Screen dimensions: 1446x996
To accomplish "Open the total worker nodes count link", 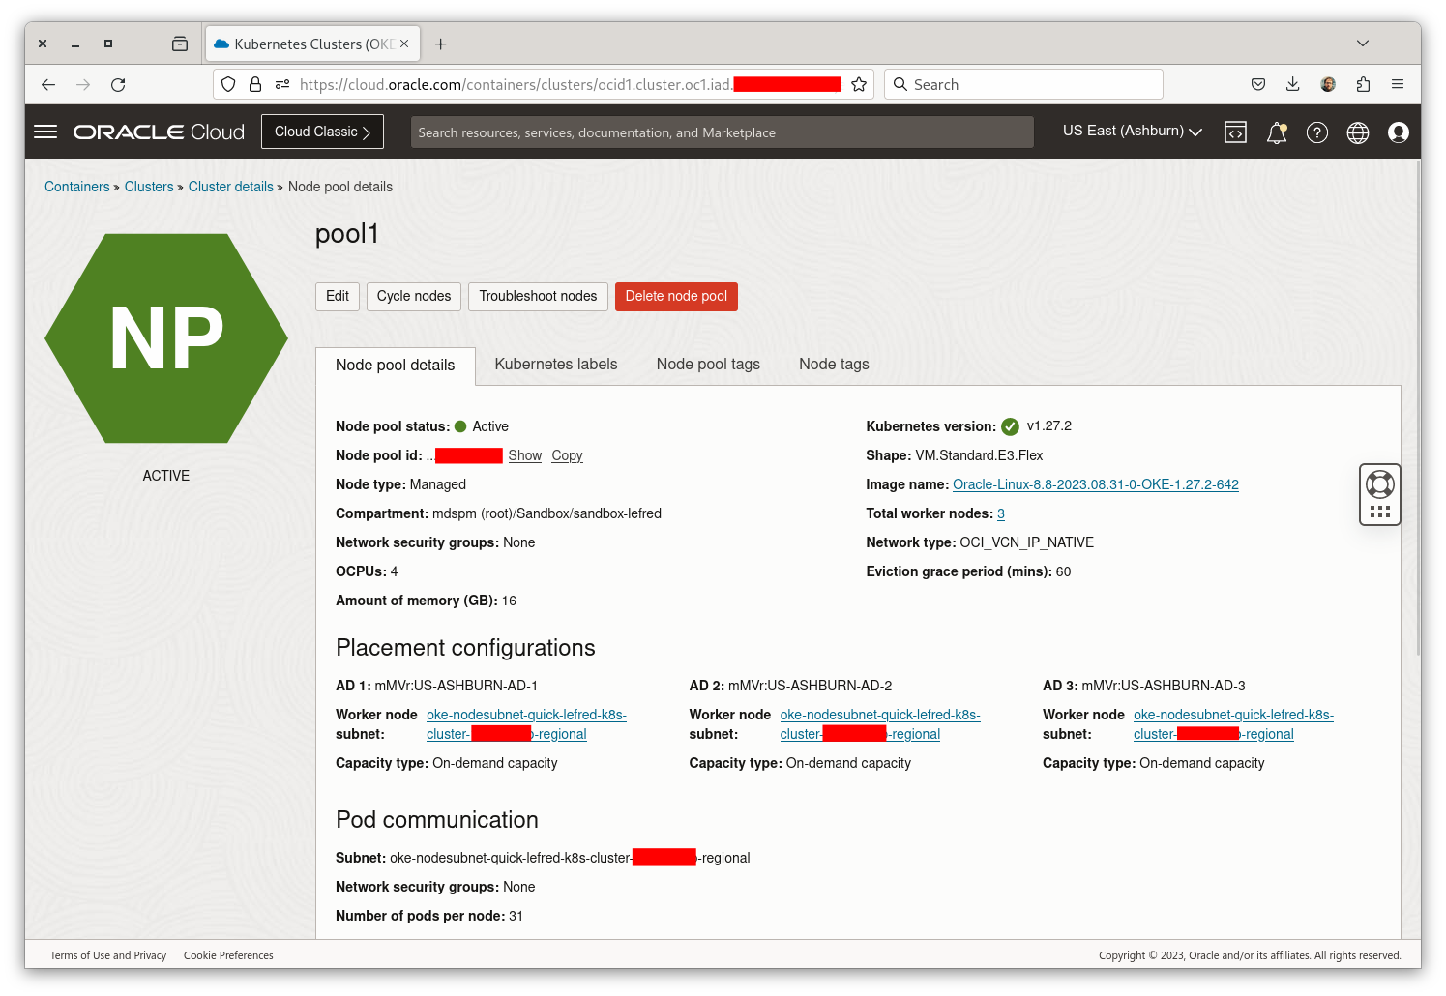I will click(x=1001, y=513).
